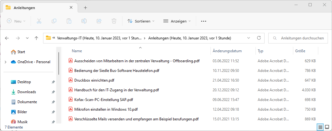Click Anleitungen breadcrumb segment
Image resolution: width=332 pixels, height=131 pixels.
[190, 38]
